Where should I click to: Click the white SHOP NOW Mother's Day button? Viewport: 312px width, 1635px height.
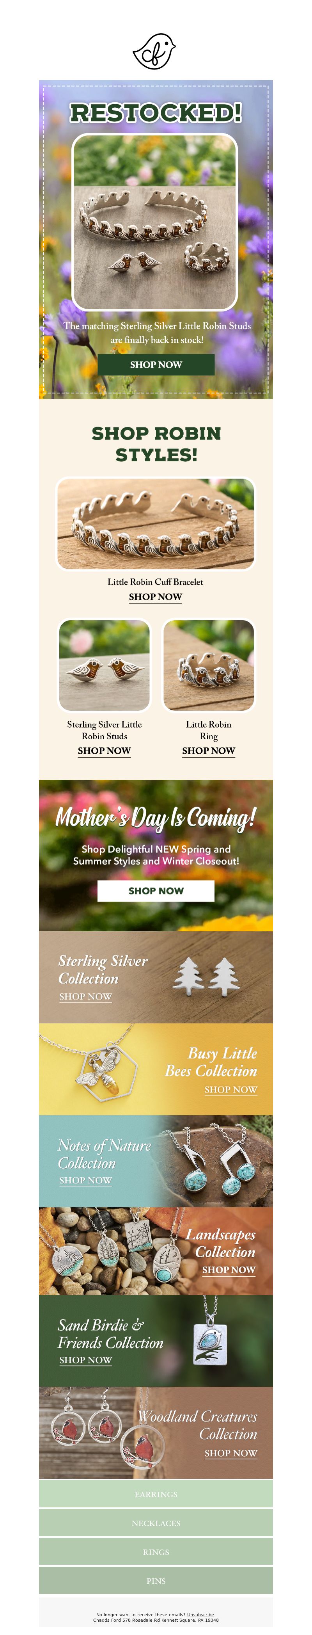(x=156, y=891)
